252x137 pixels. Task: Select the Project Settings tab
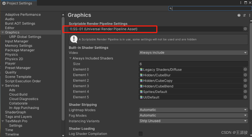(19, 3)
